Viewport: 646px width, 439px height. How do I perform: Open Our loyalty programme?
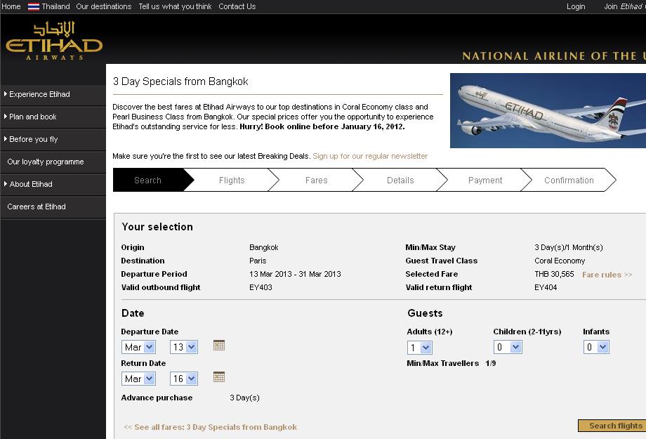coord(53,162)
